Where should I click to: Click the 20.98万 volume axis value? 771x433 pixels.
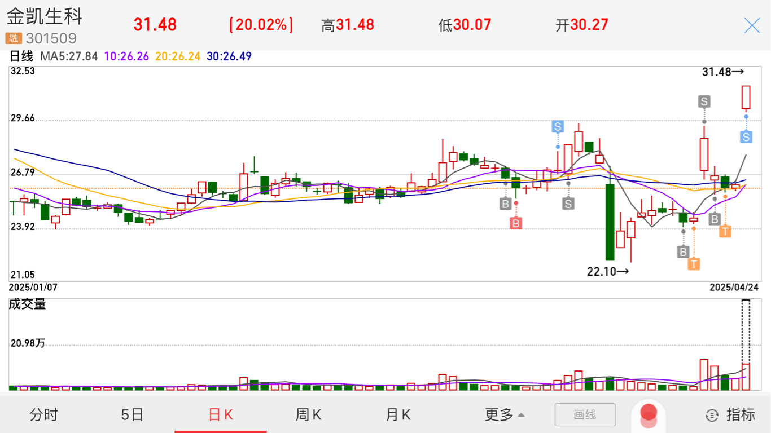coord(27,342)
